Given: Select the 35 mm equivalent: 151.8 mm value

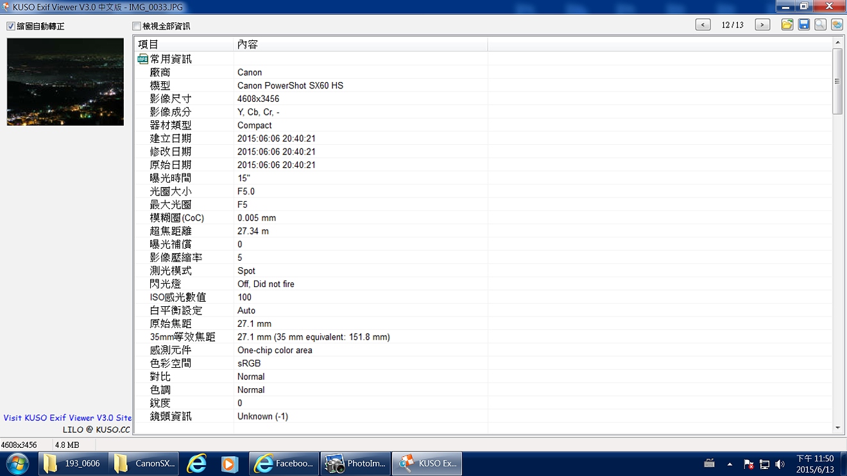Looking at the screenshot, I should [x=314, y=337].
